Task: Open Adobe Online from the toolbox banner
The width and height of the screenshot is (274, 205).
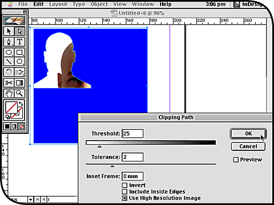Action: [14, 20]
